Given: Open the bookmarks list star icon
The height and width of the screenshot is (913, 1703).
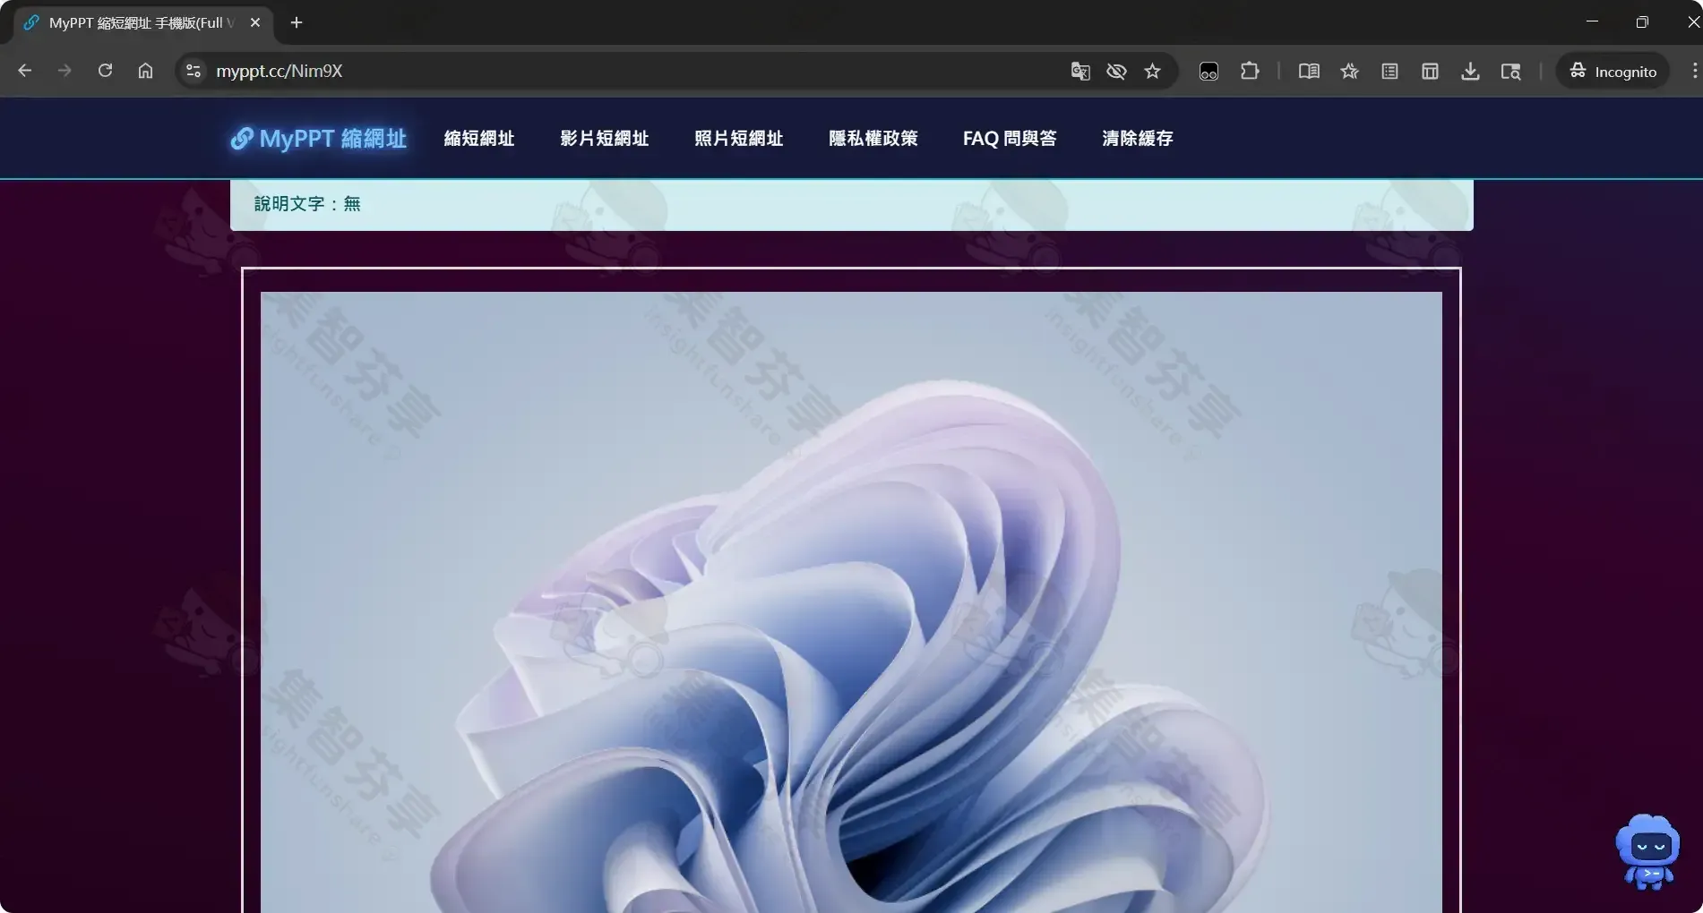Looking at the screenshot, I should [1350, 71].
